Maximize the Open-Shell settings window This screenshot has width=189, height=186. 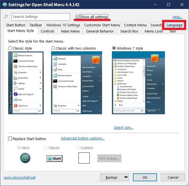pyautogui.click(x=169, y=4)
